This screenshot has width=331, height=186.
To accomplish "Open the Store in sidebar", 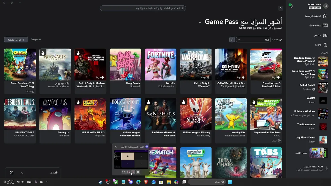I will pyautogui.click(x=321, y=45).
